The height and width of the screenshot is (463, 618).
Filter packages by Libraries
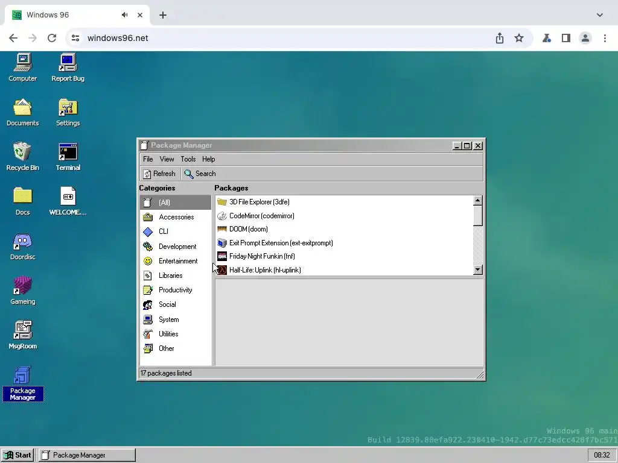(176, 276)
